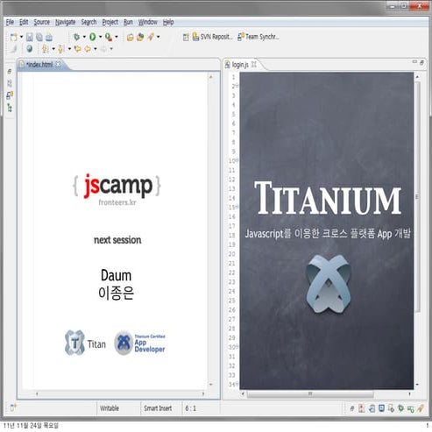432x432 pixels.
Task: Click the pencil-shaped toolbar icon
Action: (151, 37)
